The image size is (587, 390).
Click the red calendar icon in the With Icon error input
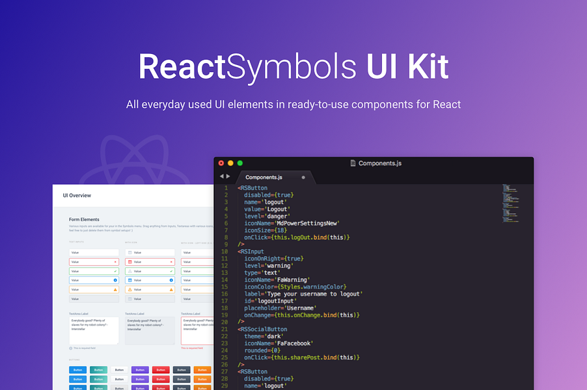pyautogui.click(x=130, y=262)
